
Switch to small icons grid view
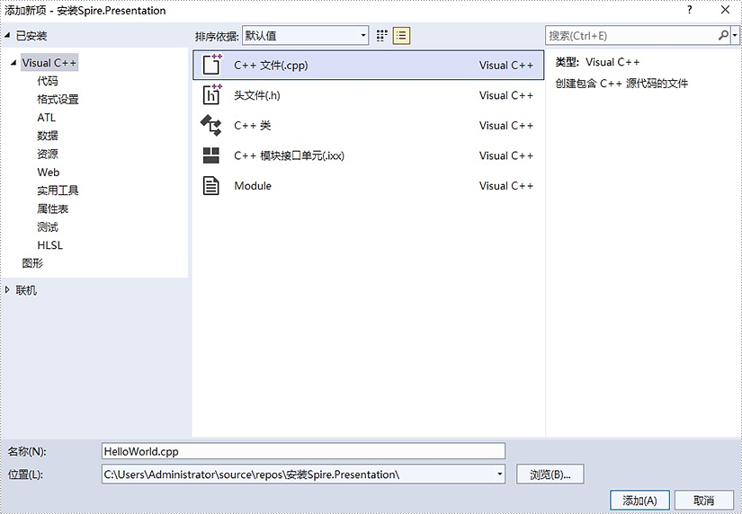pos(382,35)
